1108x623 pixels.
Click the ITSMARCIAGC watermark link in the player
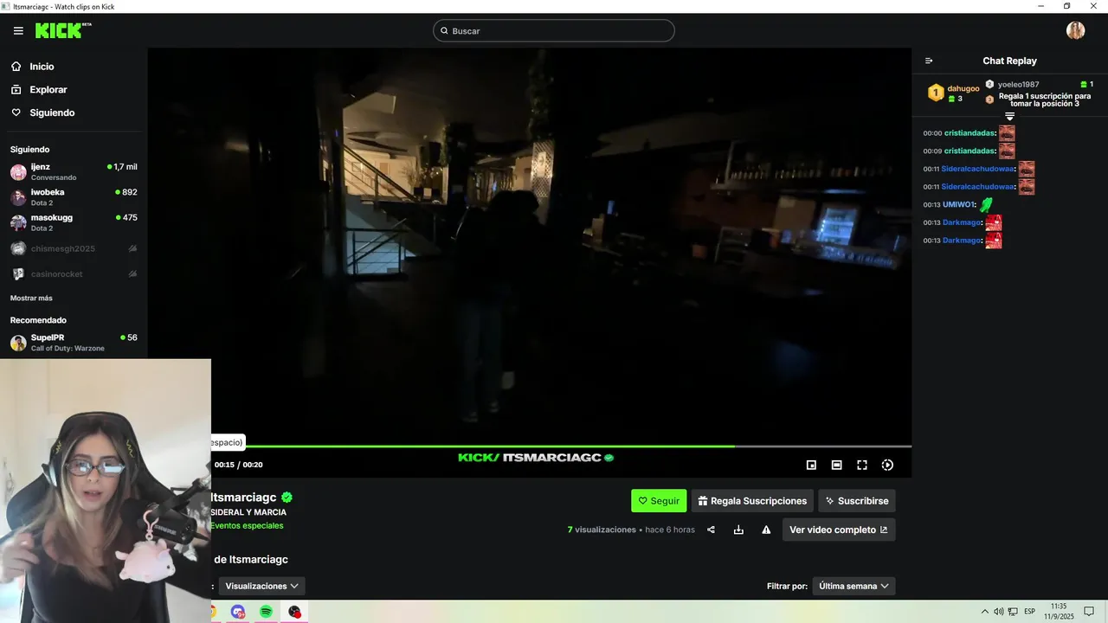click(x=536, y=458)
